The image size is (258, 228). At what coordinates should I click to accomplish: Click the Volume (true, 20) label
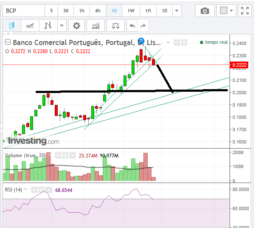(25, 155)
